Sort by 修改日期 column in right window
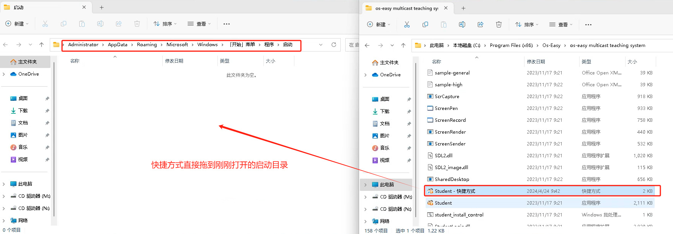 [536, 61]
